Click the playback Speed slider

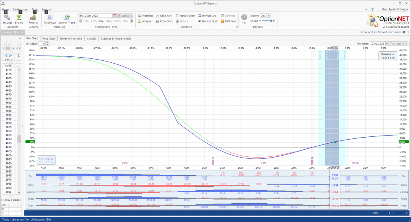tap(268, 21)
